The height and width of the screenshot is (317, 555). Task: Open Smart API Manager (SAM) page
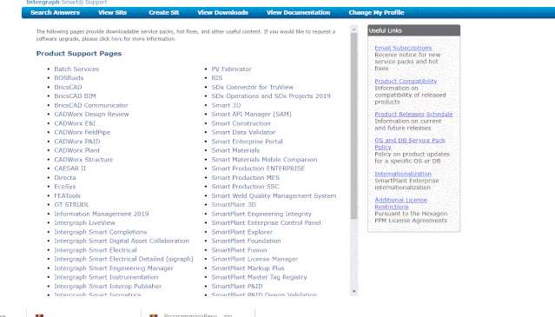click(x=251, y=115)
